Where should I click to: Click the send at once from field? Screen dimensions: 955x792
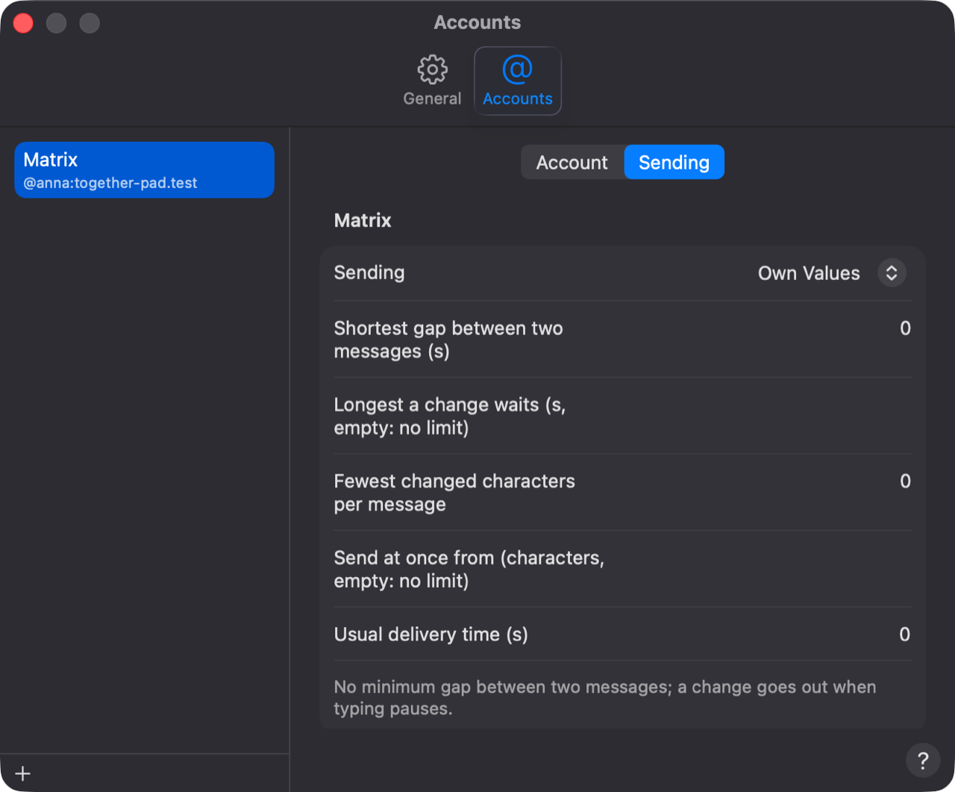[761, 569]
